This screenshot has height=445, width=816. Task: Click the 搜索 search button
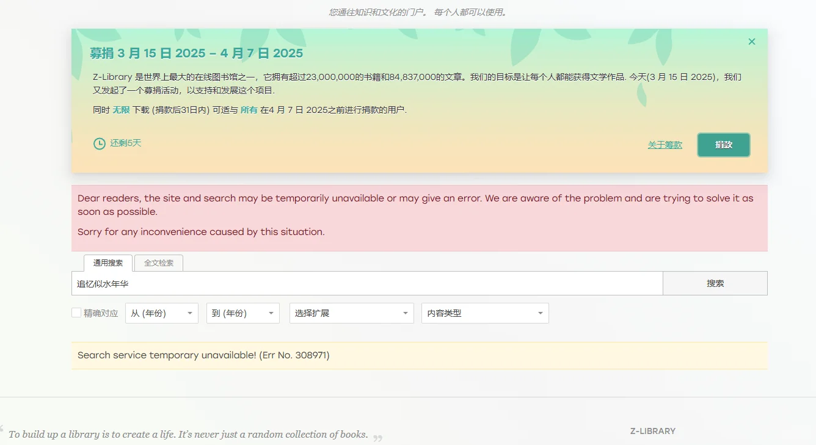(715, 283)
